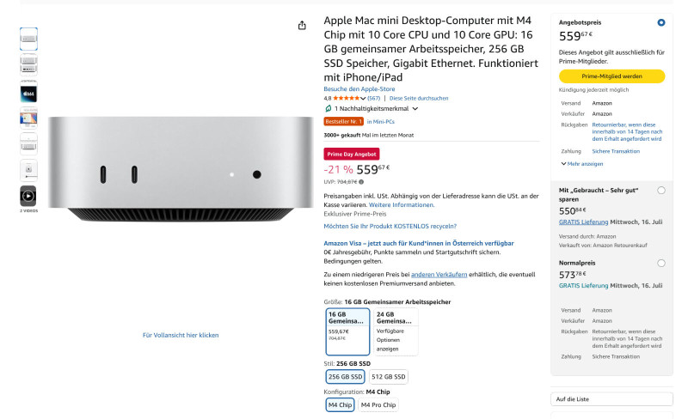
Task: Choose the M4 Pro Chip configuration
Action: point(378,405)
